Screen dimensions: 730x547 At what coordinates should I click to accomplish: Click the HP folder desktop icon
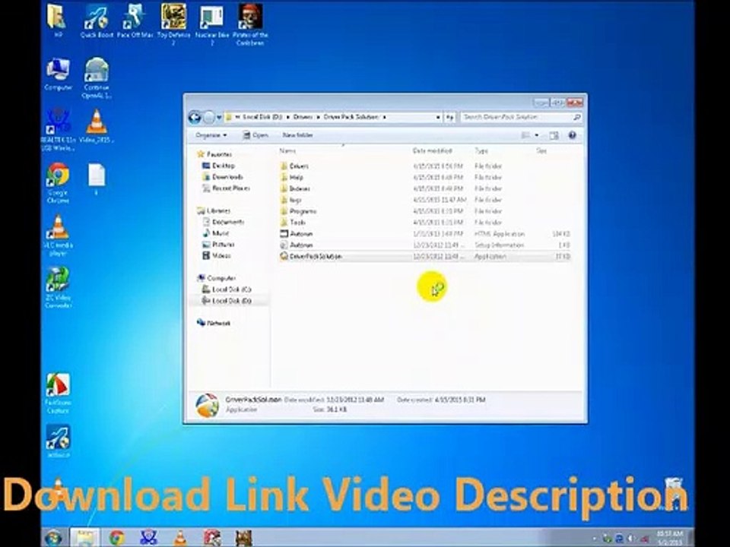pos(58,21)
